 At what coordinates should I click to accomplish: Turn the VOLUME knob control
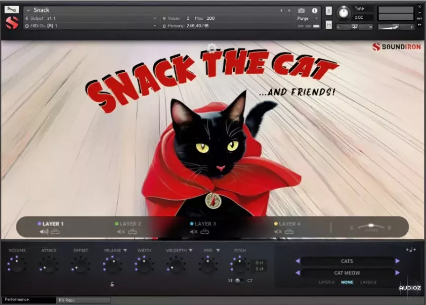tap(17, 267)
